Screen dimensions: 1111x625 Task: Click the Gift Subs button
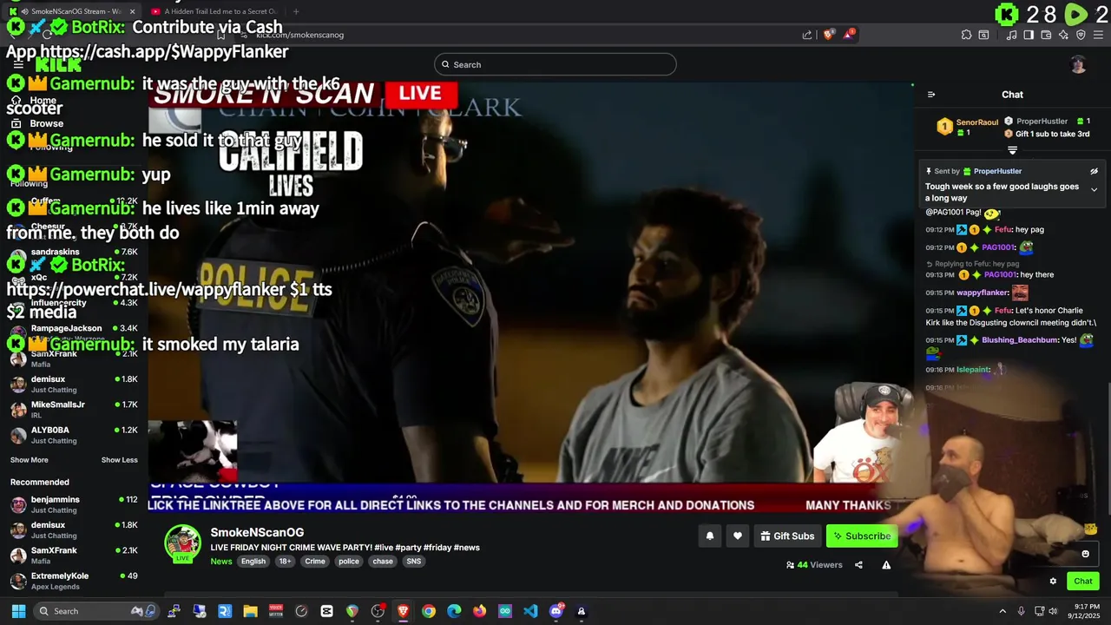click(x=787, y=536)
